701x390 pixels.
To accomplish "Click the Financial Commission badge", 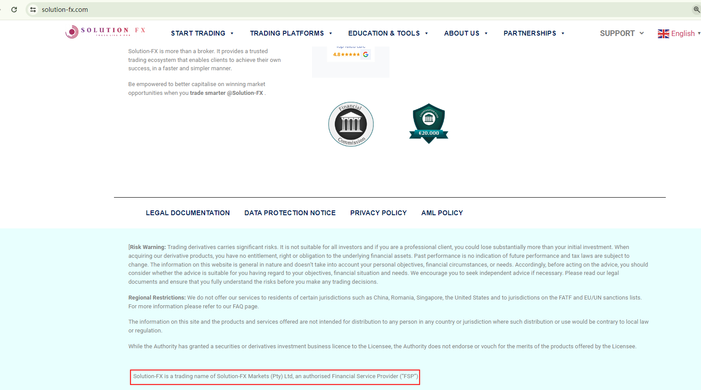I will [x=351, y=124].
